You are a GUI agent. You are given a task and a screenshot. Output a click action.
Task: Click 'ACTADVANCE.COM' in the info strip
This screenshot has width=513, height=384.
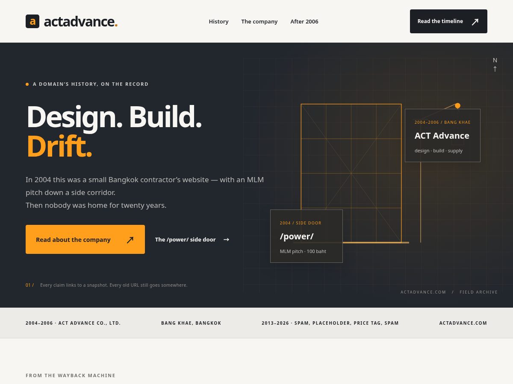click(463, 323)
